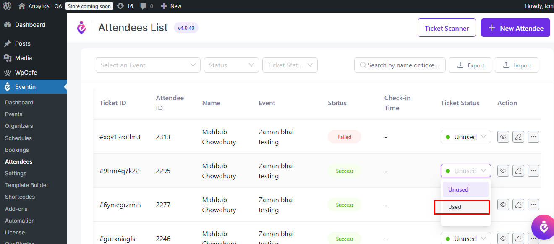Click ticket ID #xqv12rodm3
This screenshot has height=244, width=554.
120,137
